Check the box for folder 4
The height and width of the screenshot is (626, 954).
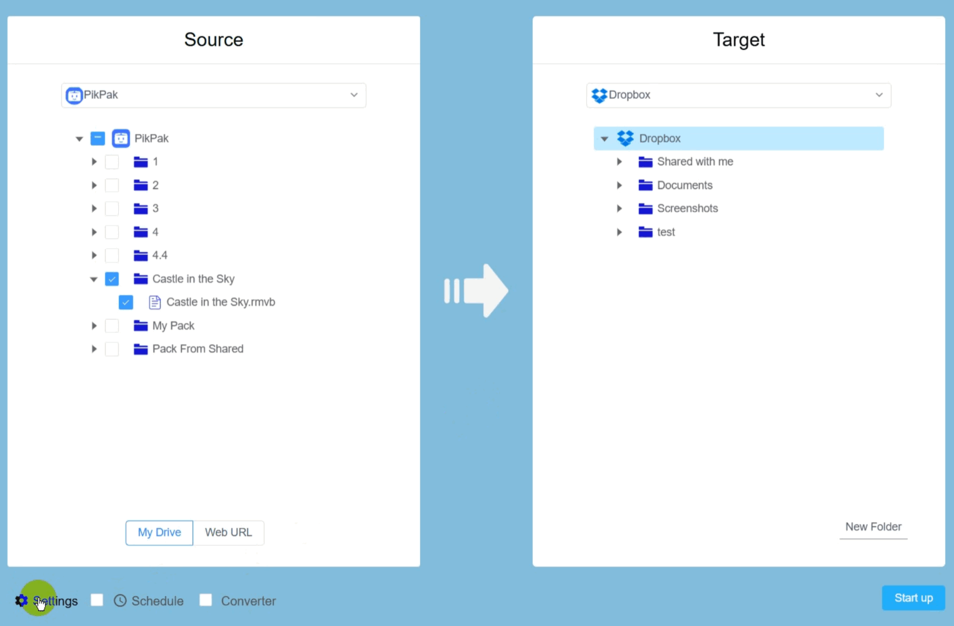pyautogui.click(x=112, y=232)
